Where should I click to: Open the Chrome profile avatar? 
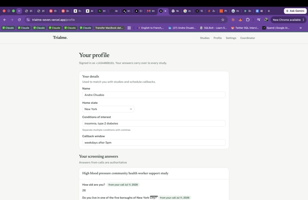pos(266,20)
